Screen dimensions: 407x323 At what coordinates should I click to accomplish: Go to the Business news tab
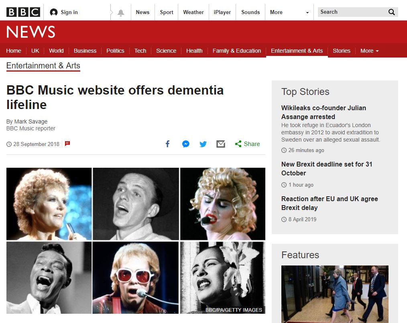pos(85,51)
